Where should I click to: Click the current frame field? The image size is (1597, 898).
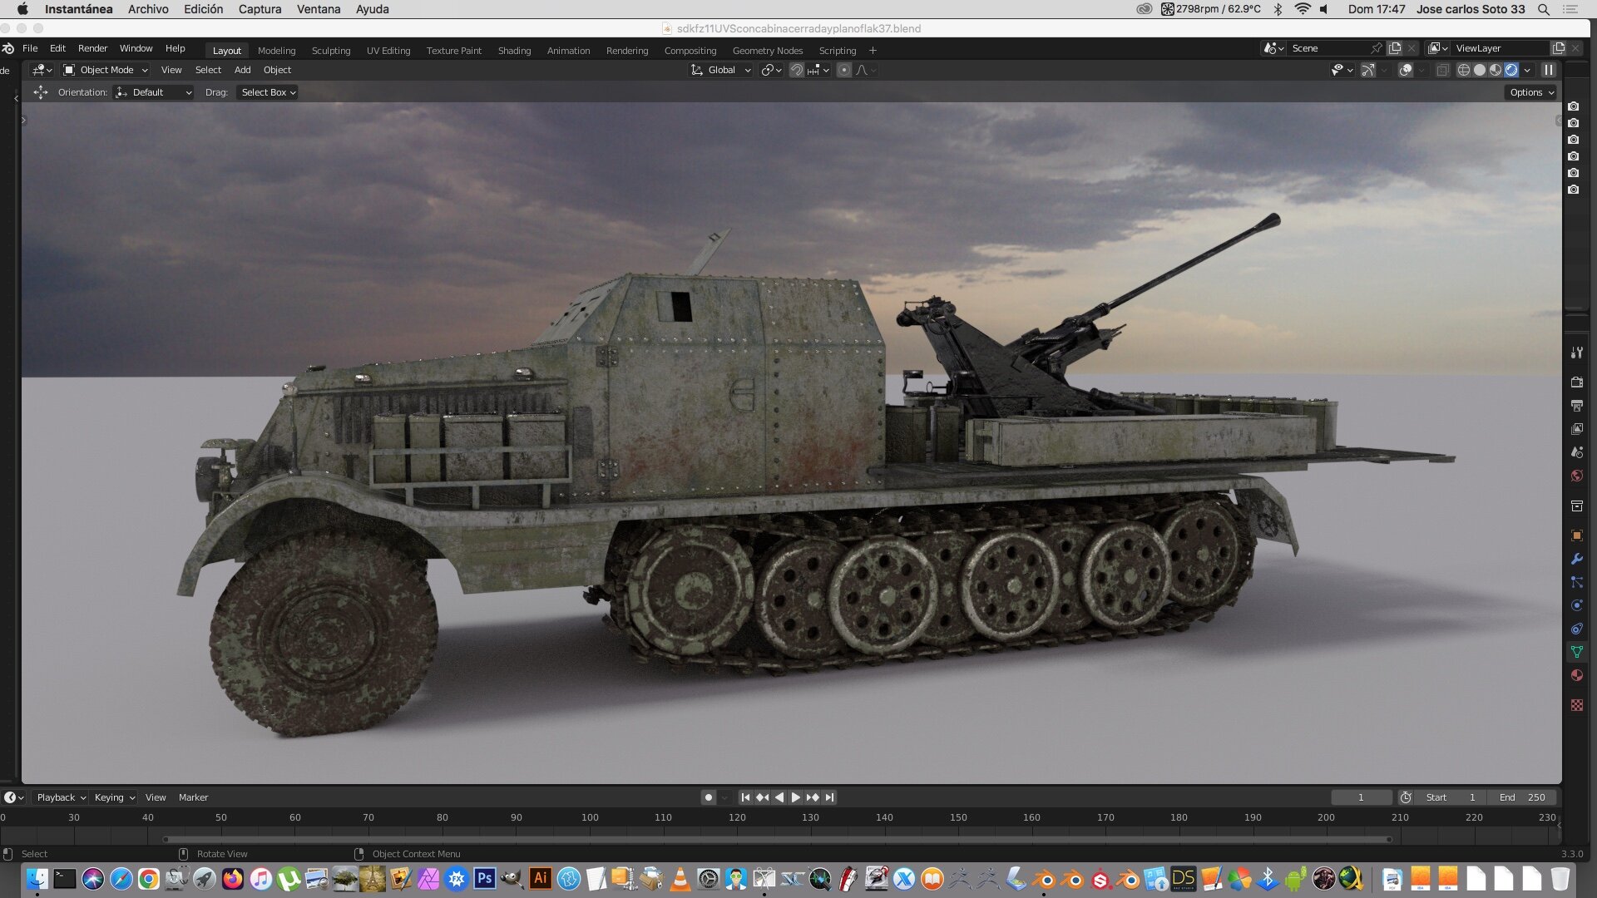pos(1361,797)
